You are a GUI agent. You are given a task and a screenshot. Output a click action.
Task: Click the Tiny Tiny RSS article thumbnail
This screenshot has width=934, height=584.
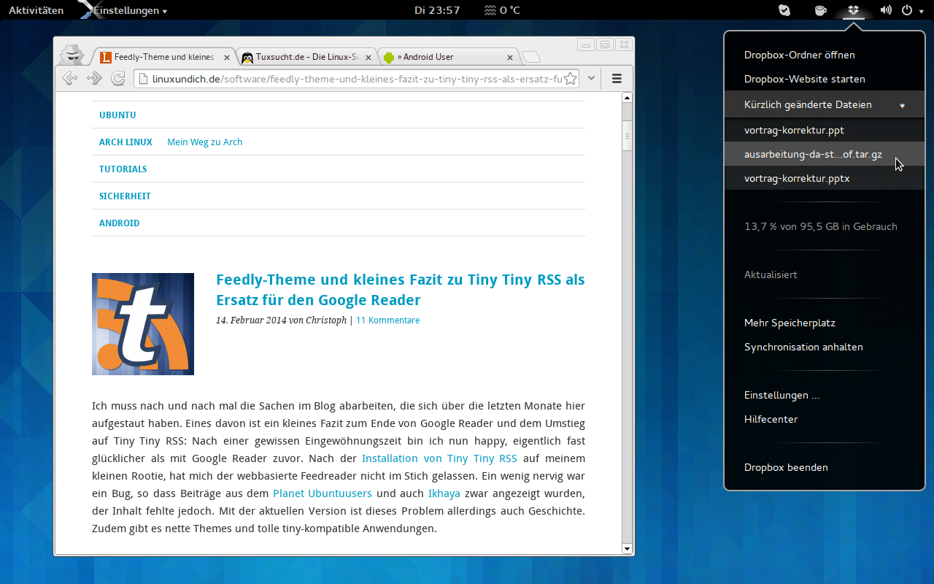(x=143, y=324)
